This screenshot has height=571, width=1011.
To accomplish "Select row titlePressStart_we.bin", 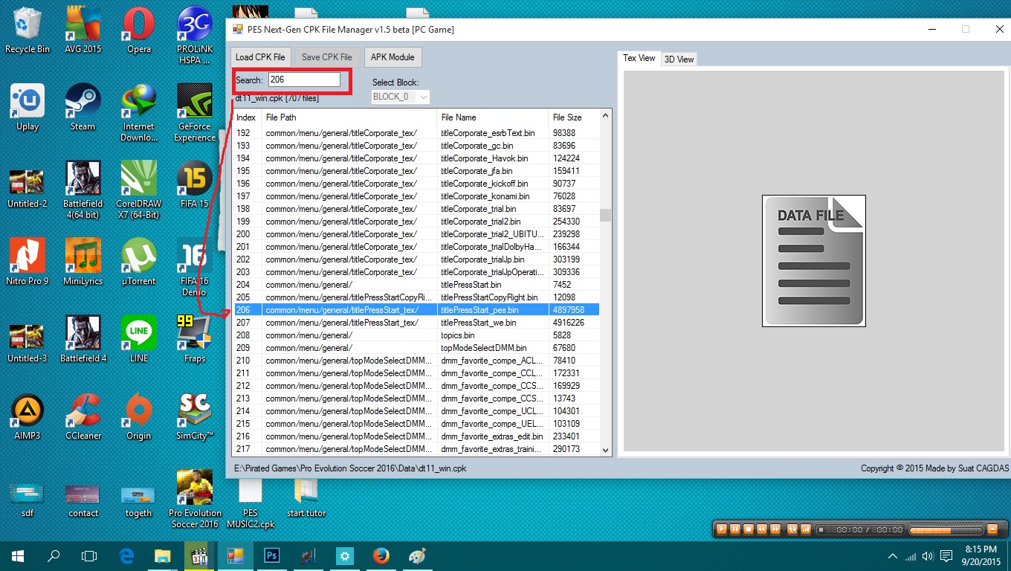I will pyautogui.click(x=416, y=323).
